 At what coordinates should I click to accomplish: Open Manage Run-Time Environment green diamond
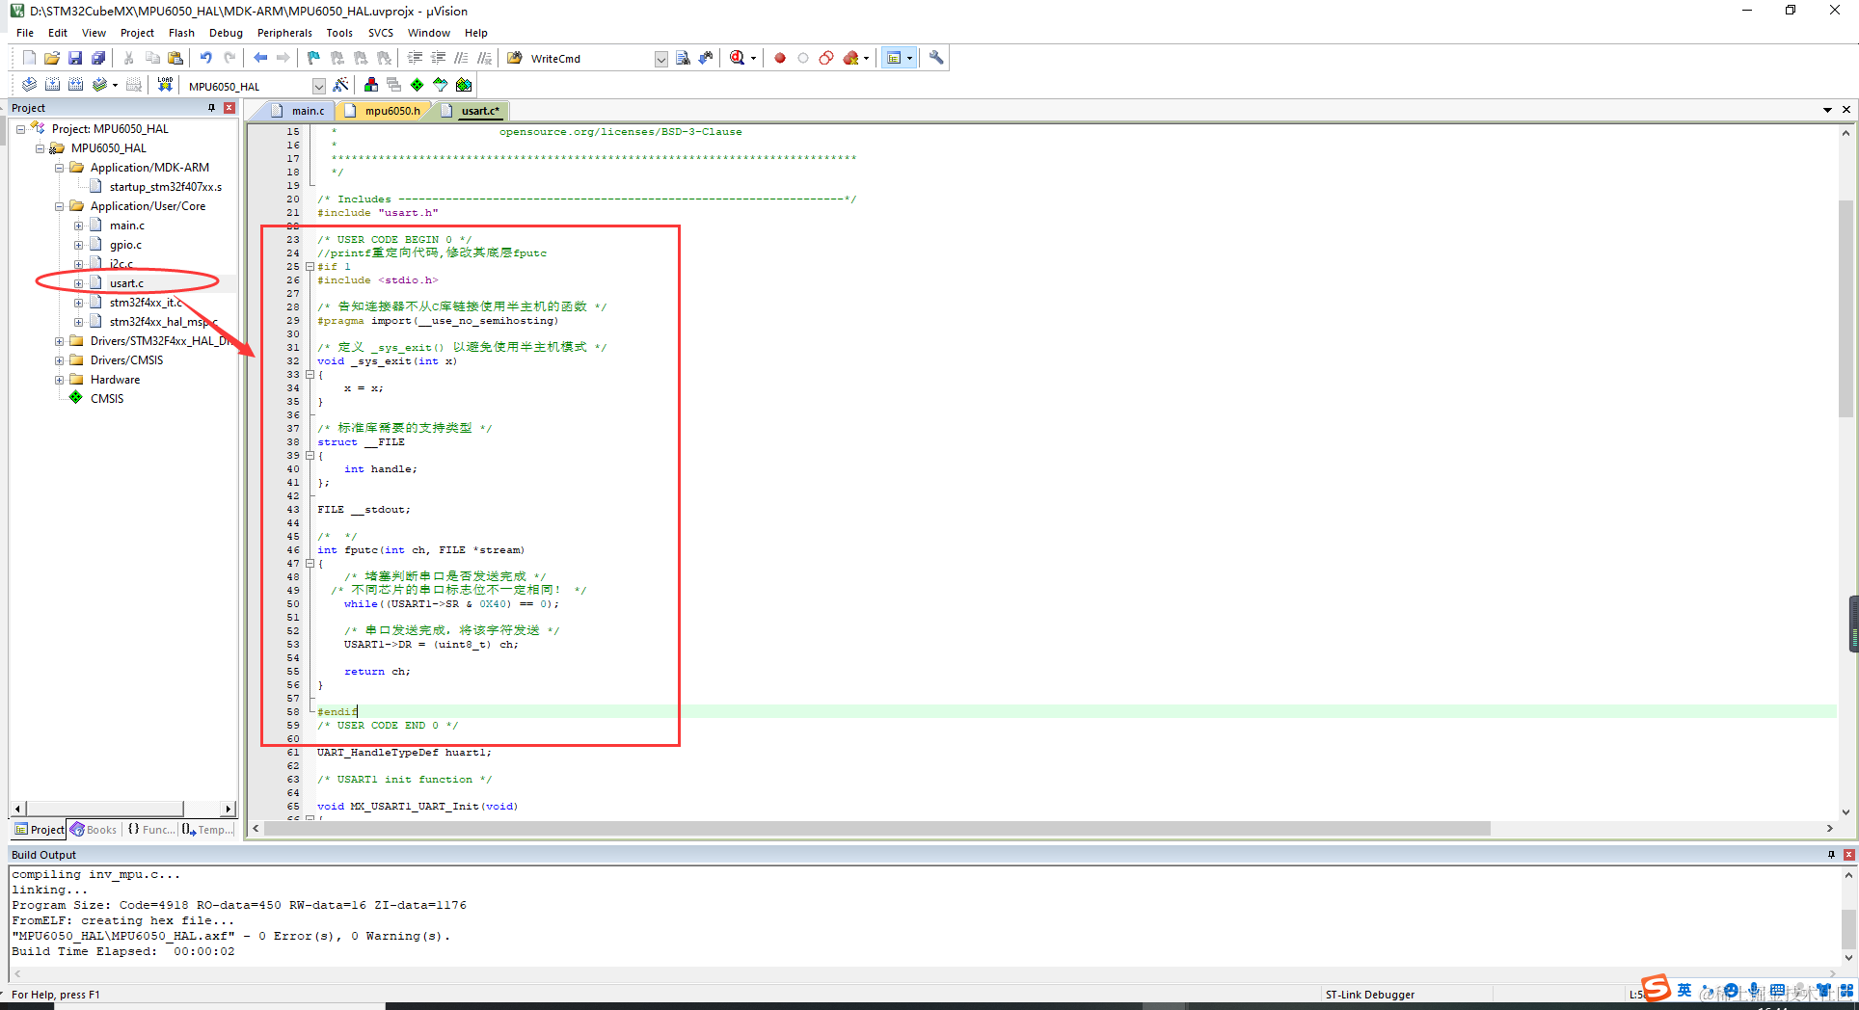pos(417,85)
